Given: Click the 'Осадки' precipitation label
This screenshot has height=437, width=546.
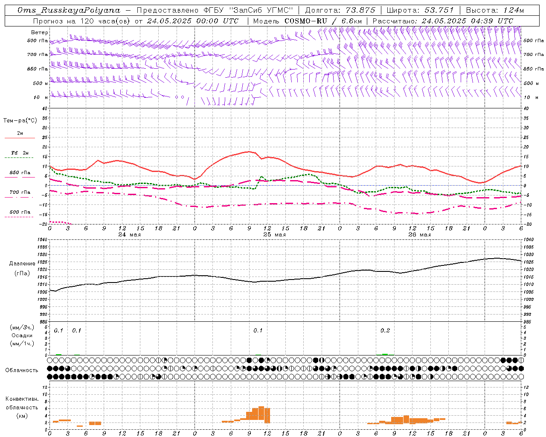Looking at the screenshot, I should click(x=22, y=335).
